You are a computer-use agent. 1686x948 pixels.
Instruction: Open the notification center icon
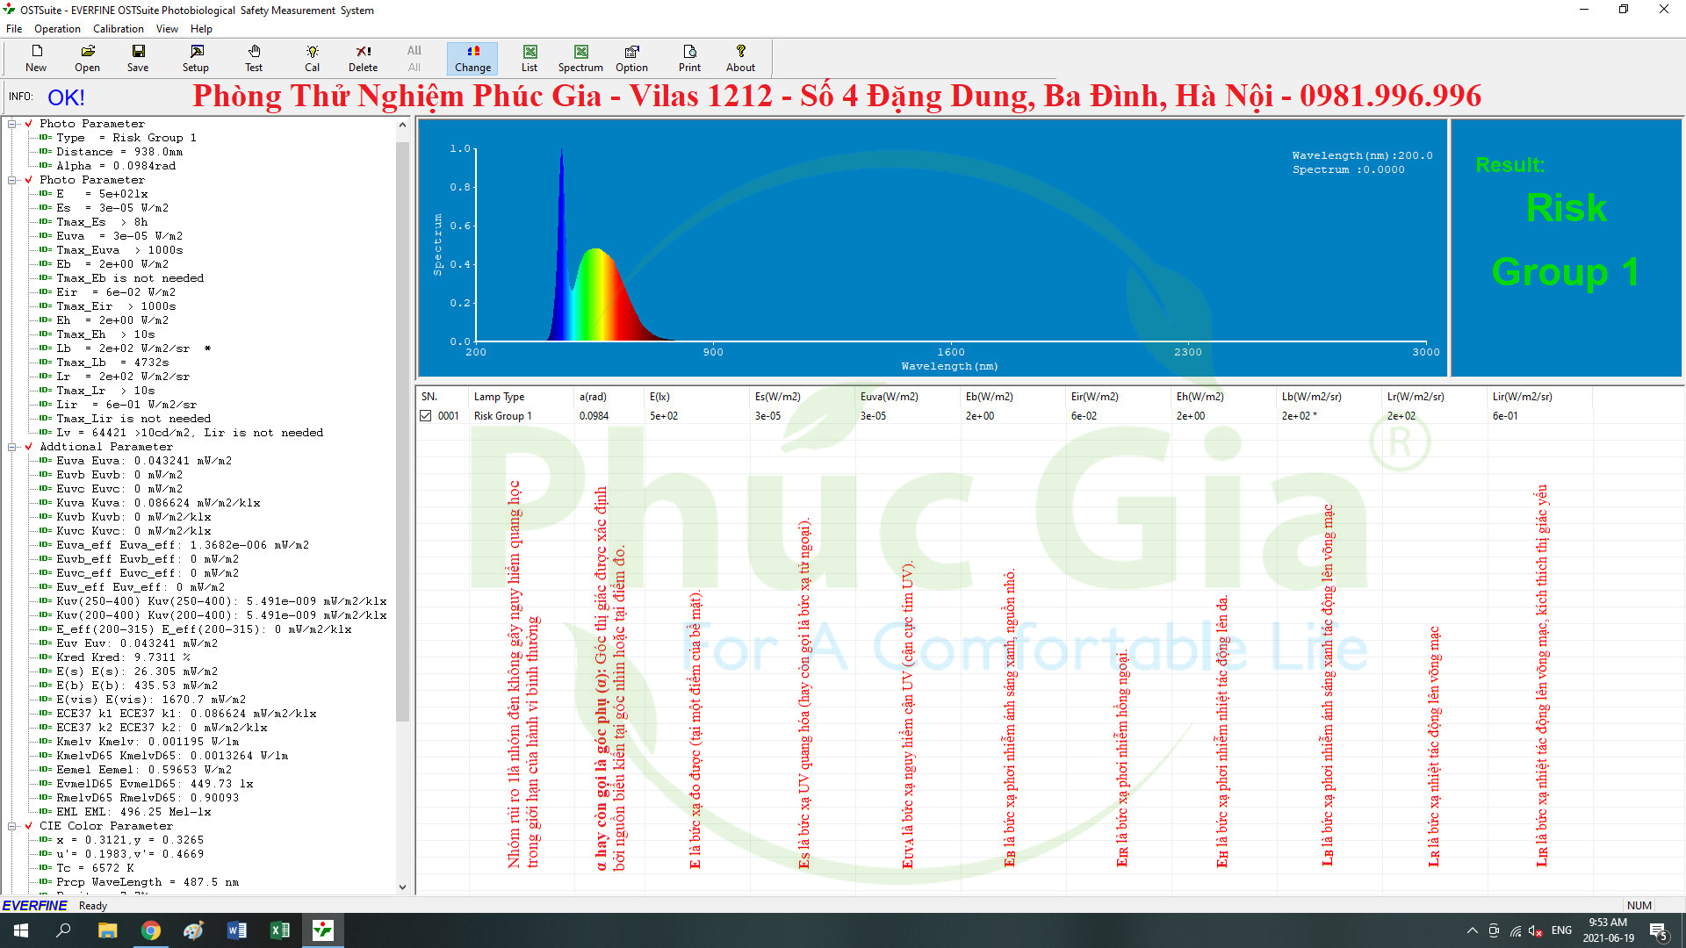tap(1659, 930)
